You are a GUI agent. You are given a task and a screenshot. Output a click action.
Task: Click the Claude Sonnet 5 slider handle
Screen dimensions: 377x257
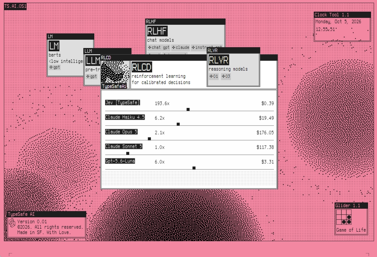[x=128, y=153]
